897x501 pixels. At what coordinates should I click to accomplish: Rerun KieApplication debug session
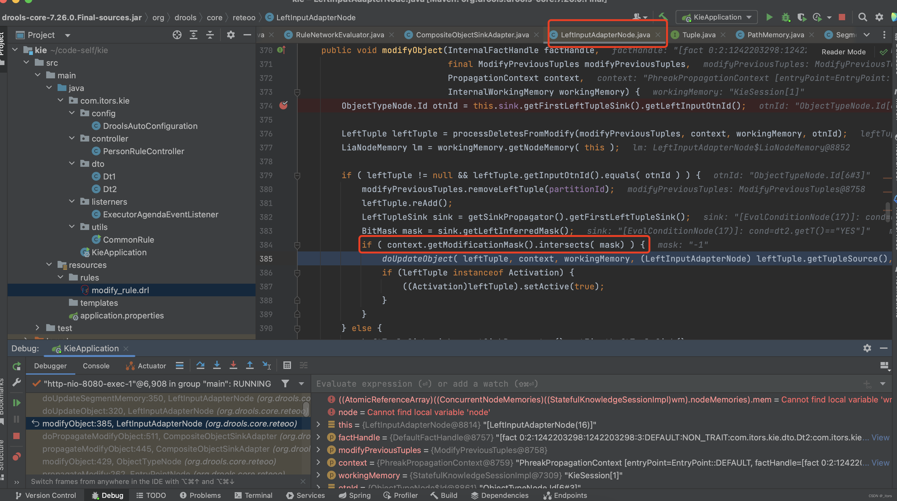click(16, 366)
